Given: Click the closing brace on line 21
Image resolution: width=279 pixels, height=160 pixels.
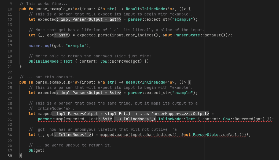Looking at the screenshot, I should point(20,66).
